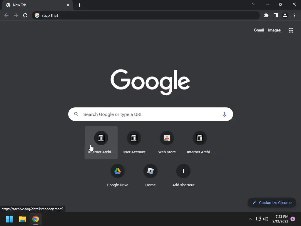The width and height of the screenshot is (301, 226).
Task: Click the Customize Chrome button
Action: [272, 202]
